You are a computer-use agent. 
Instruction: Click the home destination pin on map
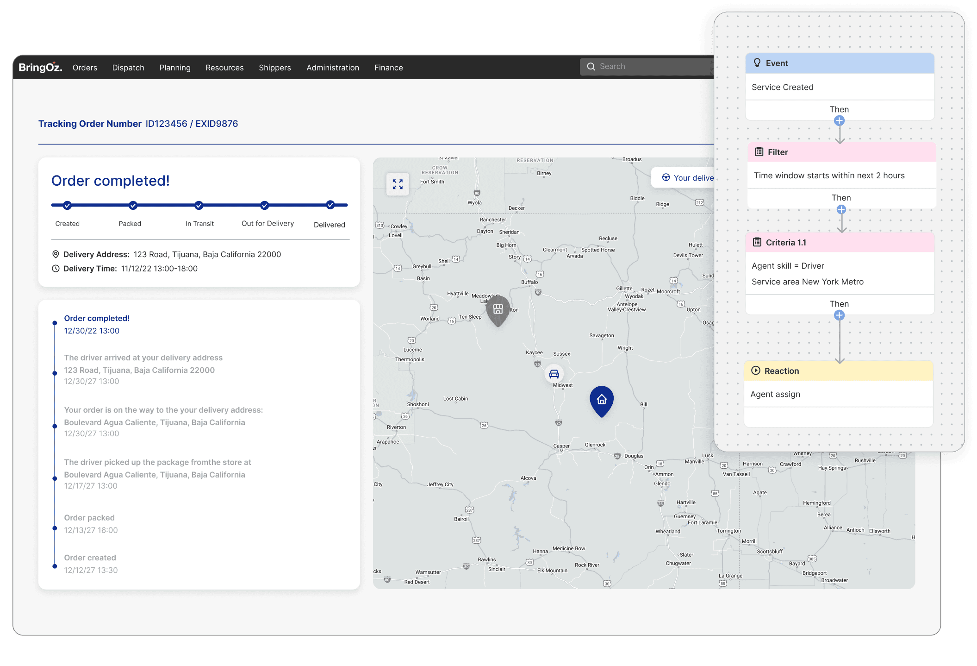602,401
